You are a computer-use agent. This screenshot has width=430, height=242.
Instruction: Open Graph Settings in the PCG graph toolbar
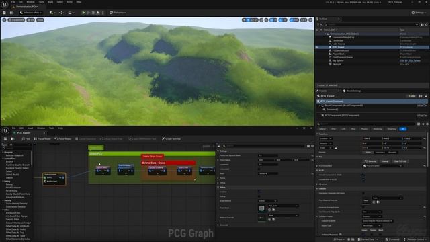(x=171, y=139)
